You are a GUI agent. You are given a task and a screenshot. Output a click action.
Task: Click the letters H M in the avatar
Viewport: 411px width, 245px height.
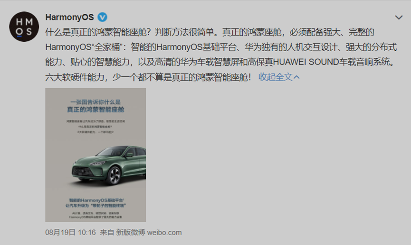[x=24, y=22]
